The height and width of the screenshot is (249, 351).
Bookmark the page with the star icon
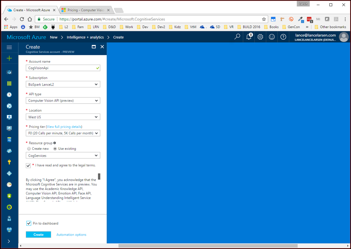[264, 19]
